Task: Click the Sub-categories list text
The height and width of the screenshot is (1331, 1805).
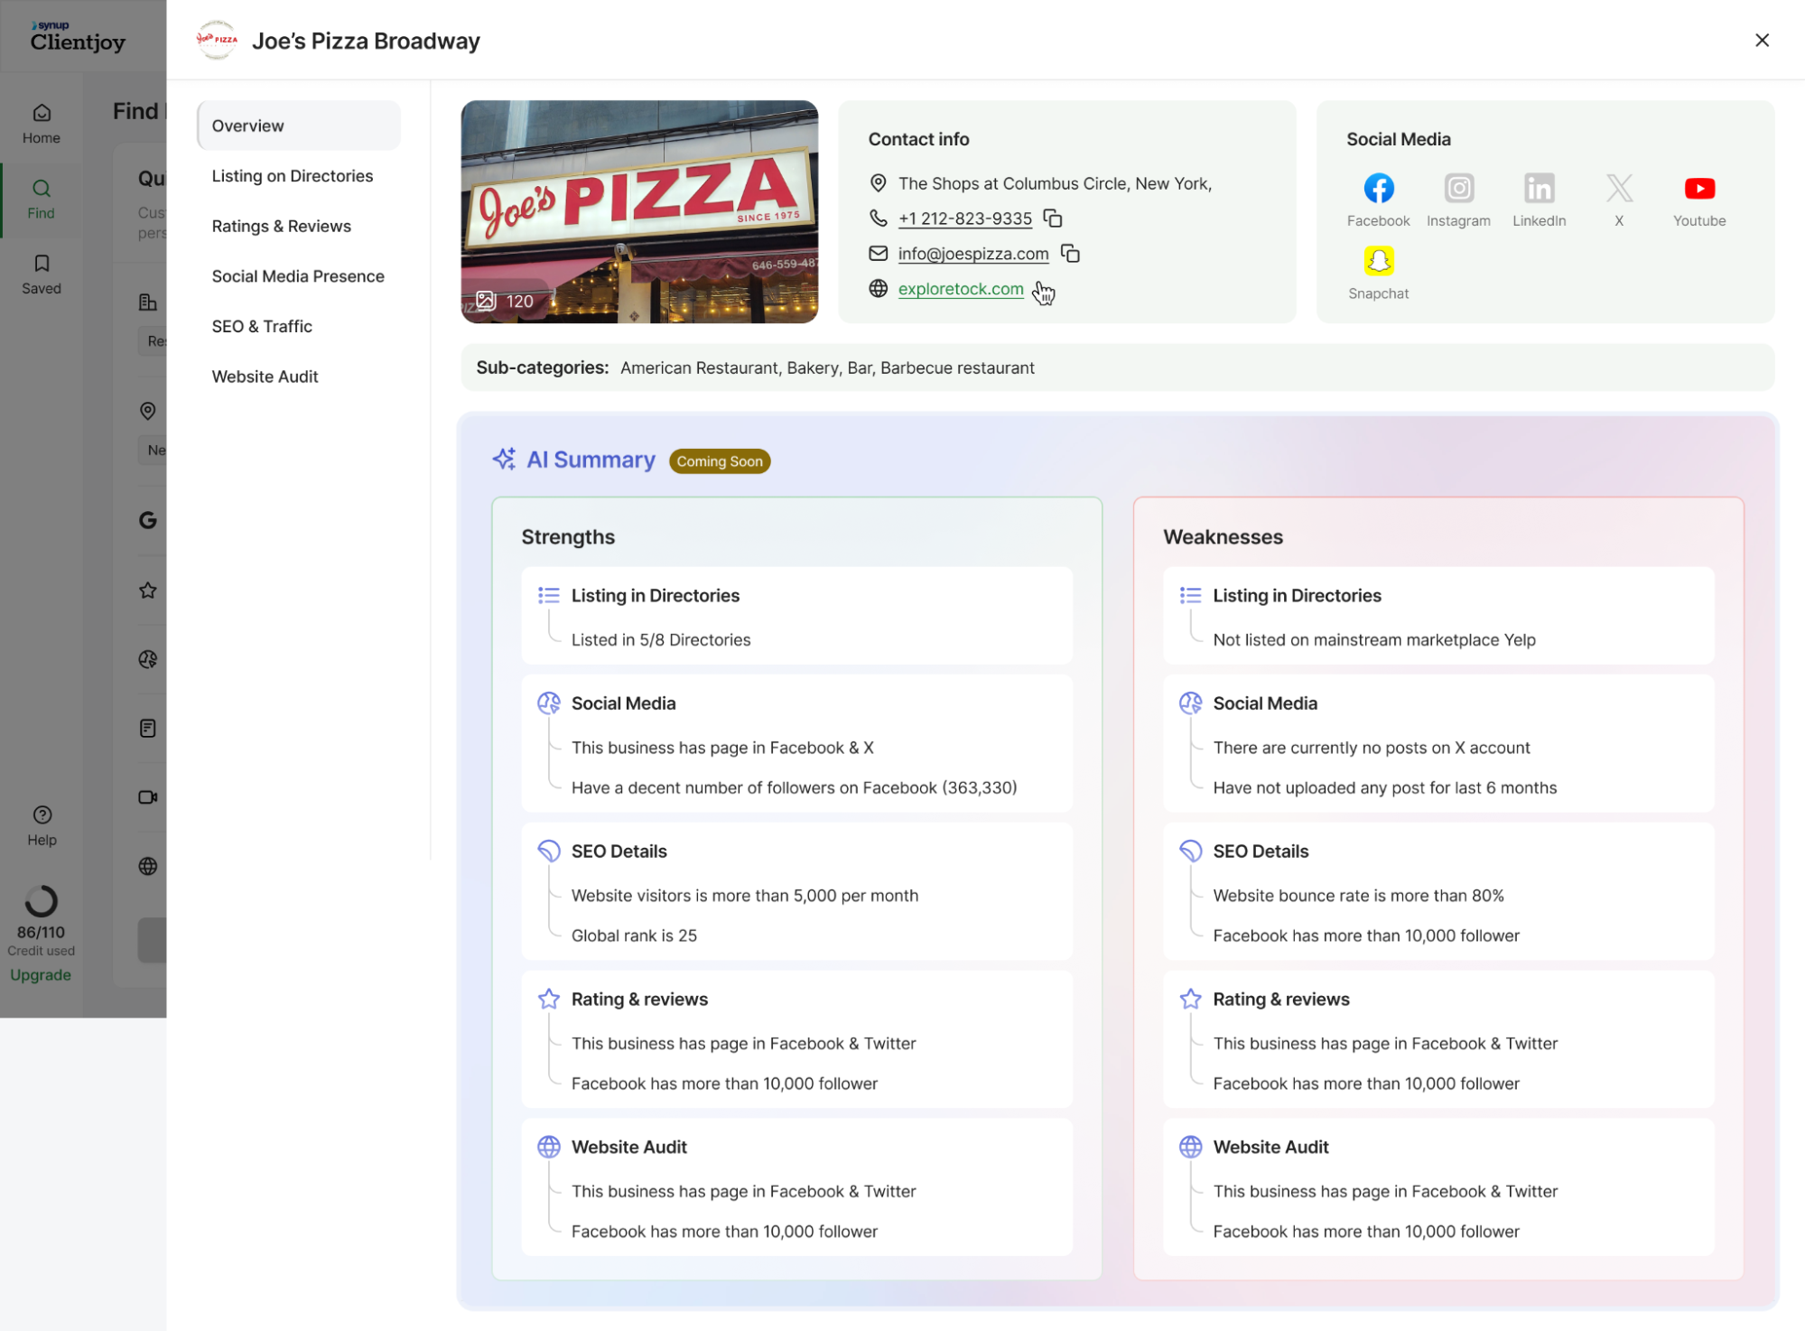Action: click(x=827, y=368)
